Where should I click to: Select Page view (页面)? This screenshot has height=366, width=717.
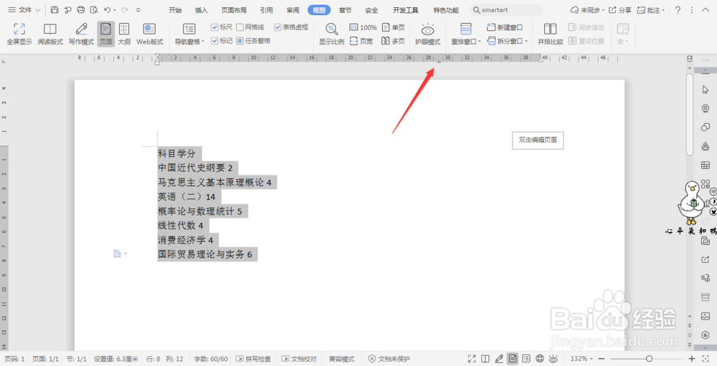(105, 34)
